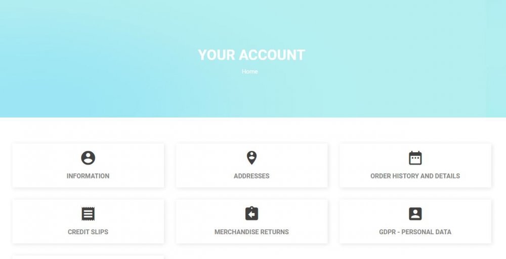
Task: Open MERCHANDISE RETURNS label
Action: click(x=251, y=232)
